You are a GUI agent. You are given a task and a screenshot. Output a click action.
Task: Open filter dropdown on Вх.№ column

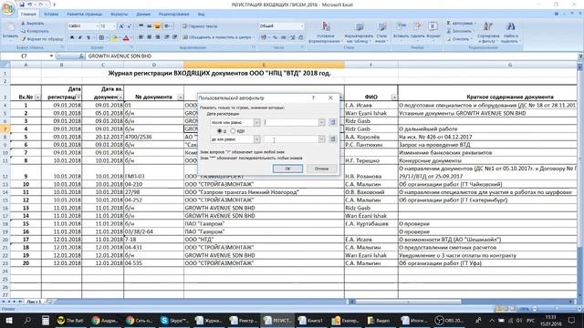point(37,97)
